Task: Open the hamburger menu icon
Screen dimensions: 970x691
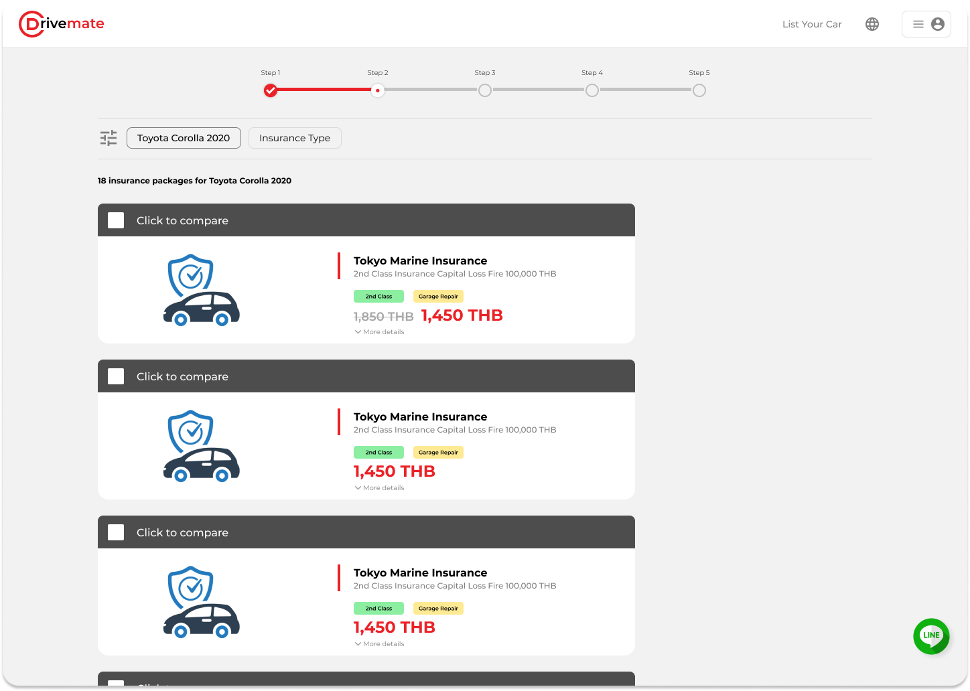Action: click(x=918, y=24)
